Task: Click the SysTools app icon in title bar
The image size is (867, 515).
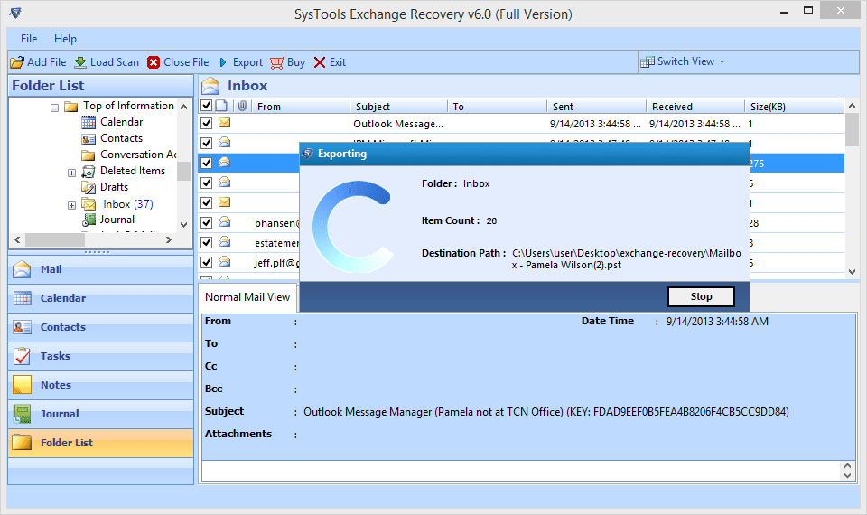Action: pyautogui.click(x=16, y=13)
